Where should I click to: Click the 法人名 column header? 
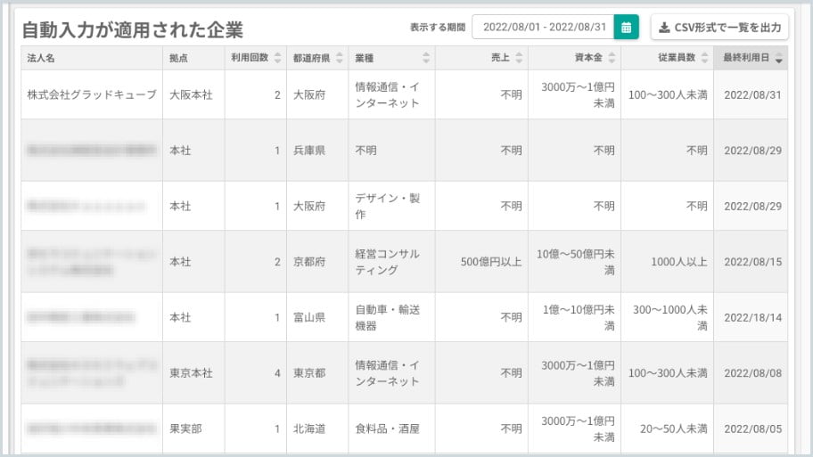point(43,58)
